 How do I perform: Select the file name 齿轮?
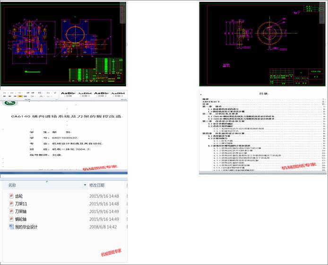pyautogui.click(x=19, y=196)
